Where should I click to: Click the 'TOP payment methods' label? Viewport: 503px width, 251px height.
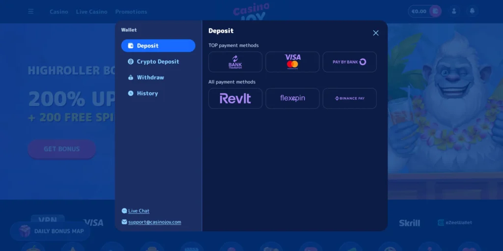tap(233, 45)
